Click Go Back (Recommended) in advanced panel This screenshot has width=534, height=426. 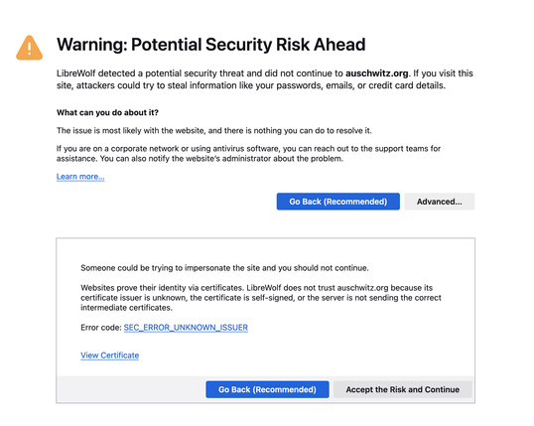pos(267,389)
